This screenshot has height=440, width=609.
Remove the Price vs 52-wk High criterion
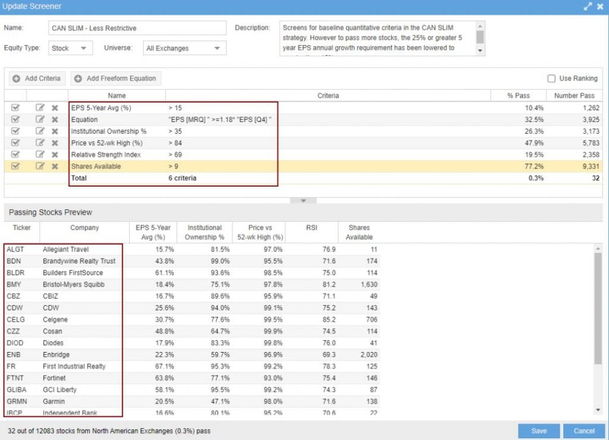click(55, 143)
